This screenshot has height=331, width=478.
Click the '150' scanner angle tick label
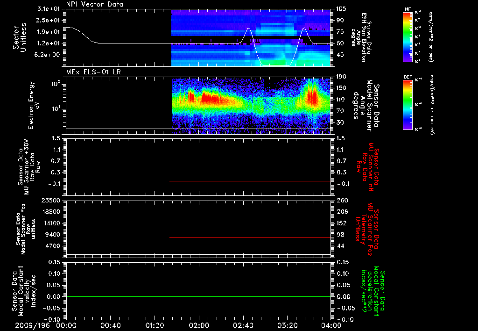coord(341,88)
